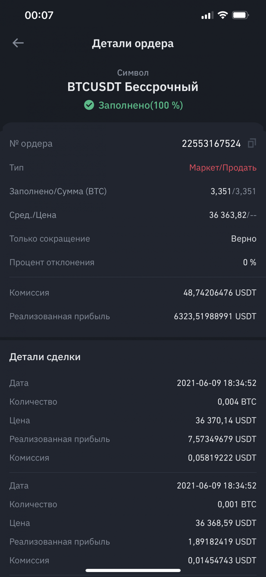Tap the commission 48,74206476 USDT value

[x=220, y=293]
